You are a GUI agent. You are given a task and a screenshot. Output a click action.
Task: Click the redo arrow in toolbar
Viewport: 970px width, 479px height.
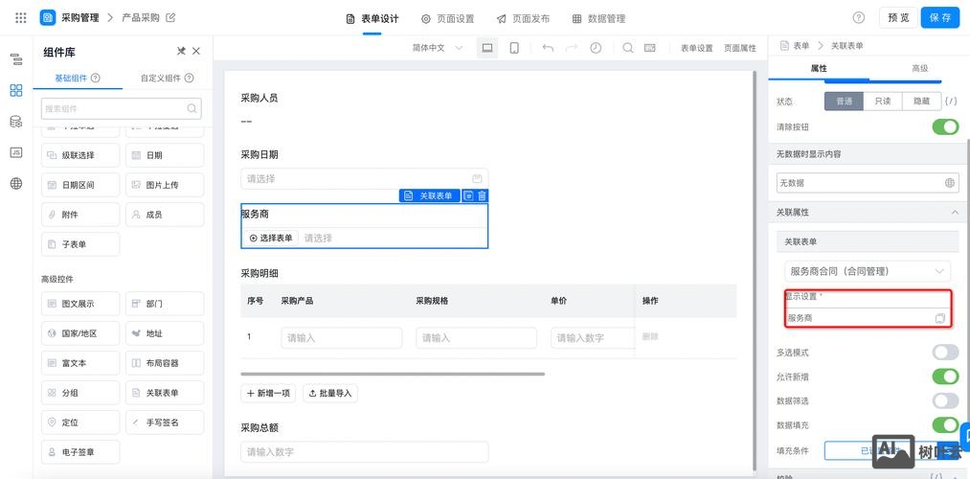[572, 48]
